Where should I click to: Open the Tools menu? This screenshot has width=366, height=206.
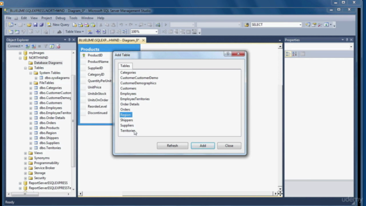(73, 18)
